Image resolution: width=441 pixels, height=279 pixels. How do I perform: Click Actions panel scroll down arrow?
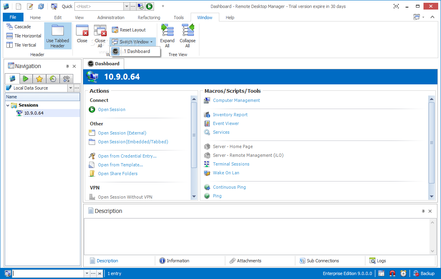[x=194, y=197]
